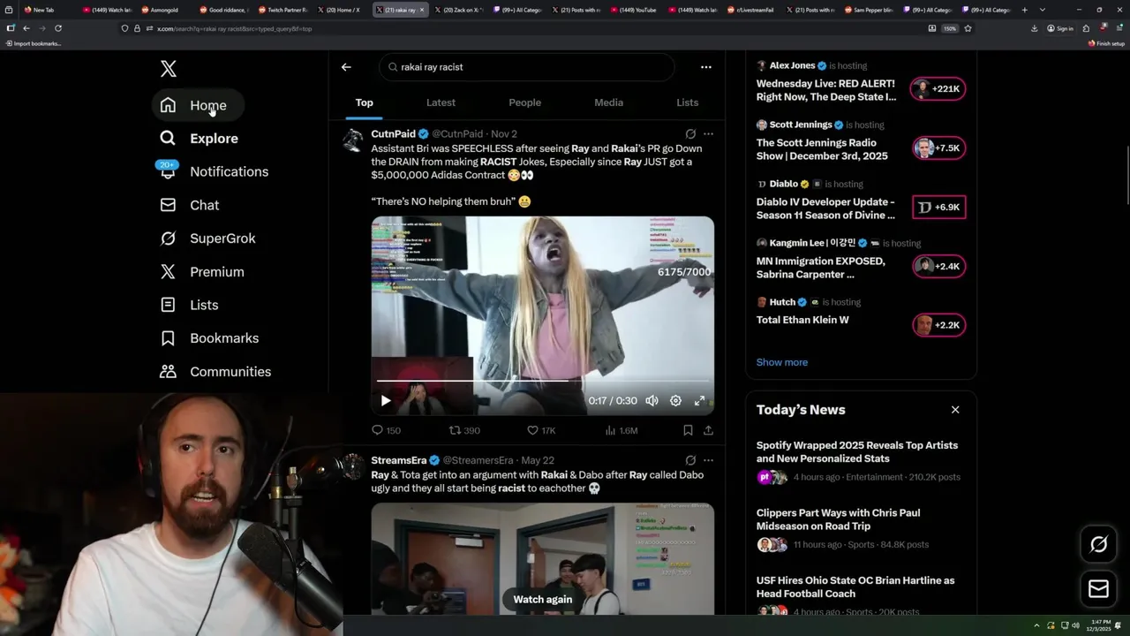Image resolution: width=1130 pixels, height=636 pixels.
Task: Repost the CutnPaid post with 390 reposts
Action: [464, 430]
